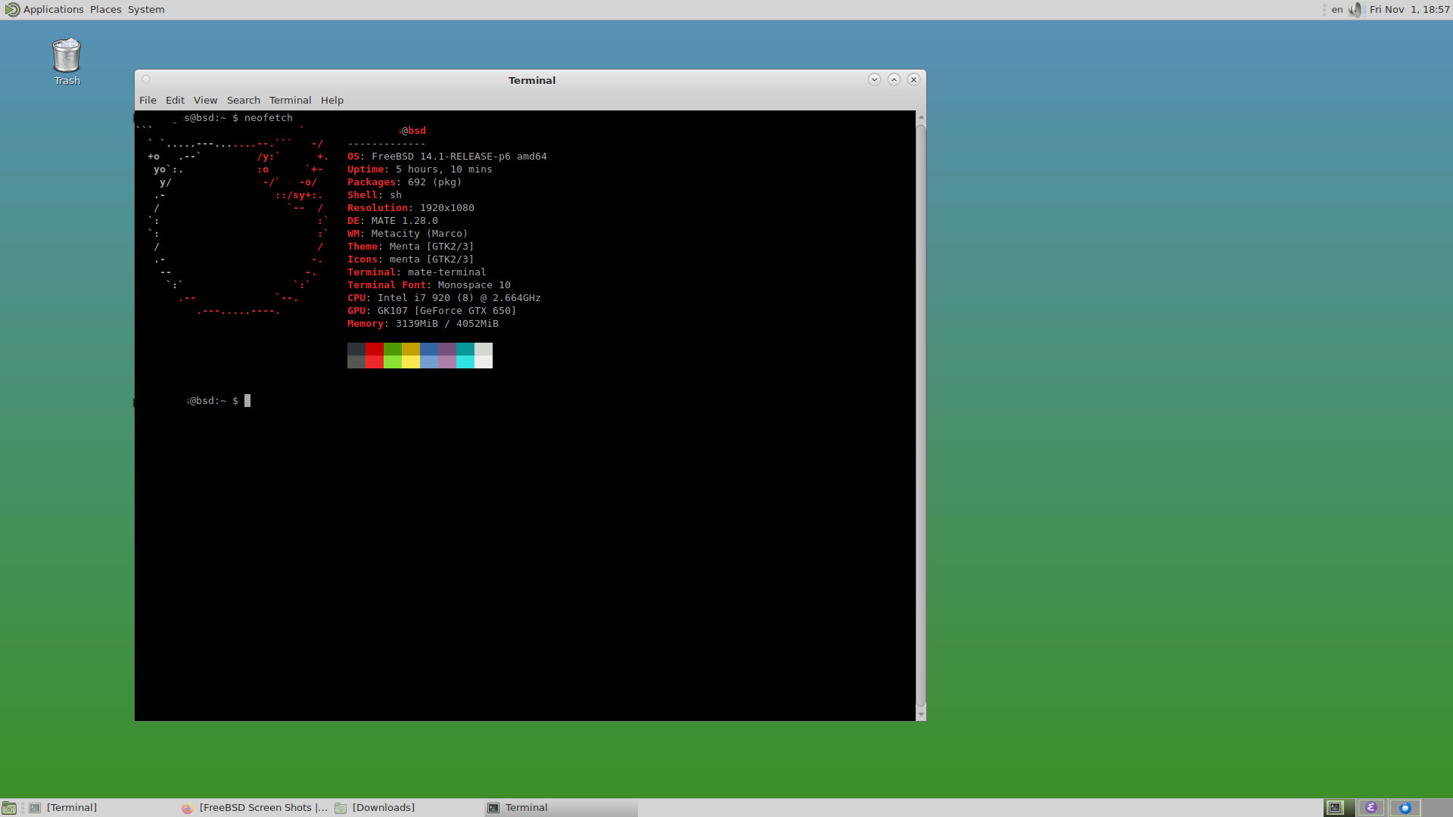
Task: Switch to workspace with Thunderbird icon
Action: coord(1405,808)
